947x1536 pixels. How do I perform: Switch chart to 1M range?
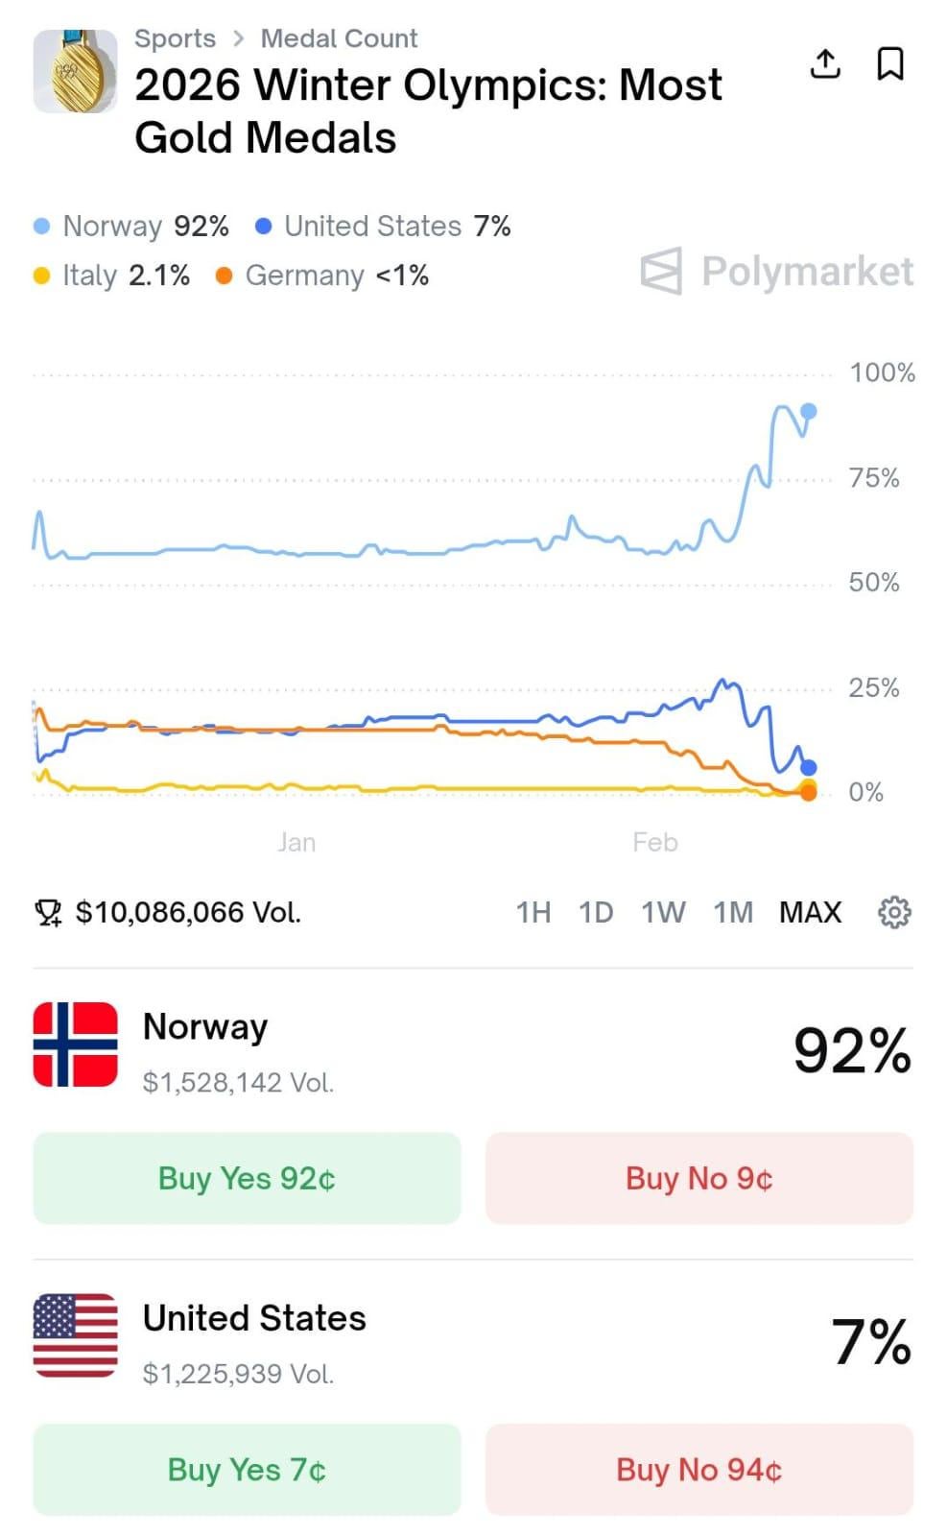(733, 912)
